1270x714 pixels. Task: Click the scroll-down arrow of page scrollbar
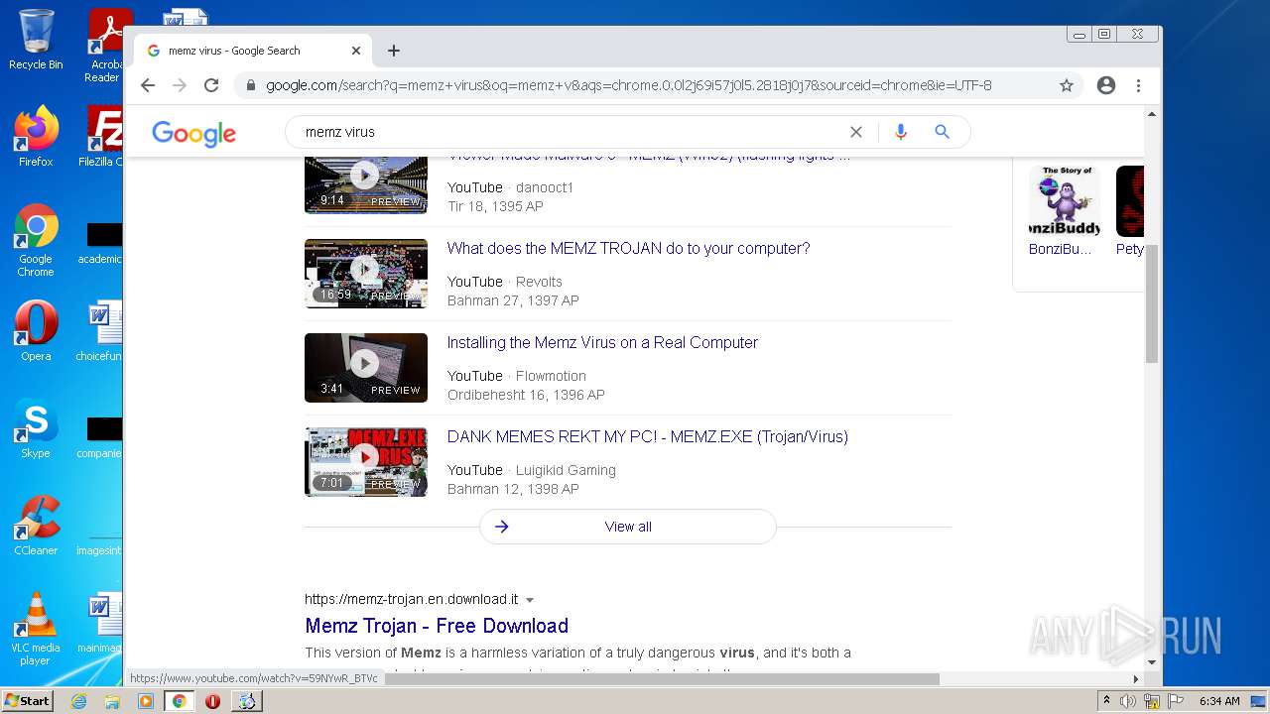[x=1152, y=662]
